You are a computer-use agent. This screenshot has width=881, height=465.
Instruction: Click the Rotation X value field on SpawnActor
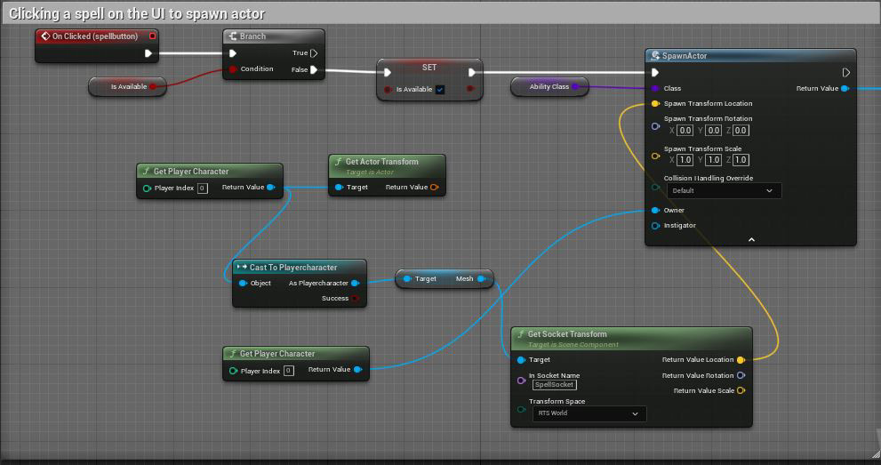point(685,131)
